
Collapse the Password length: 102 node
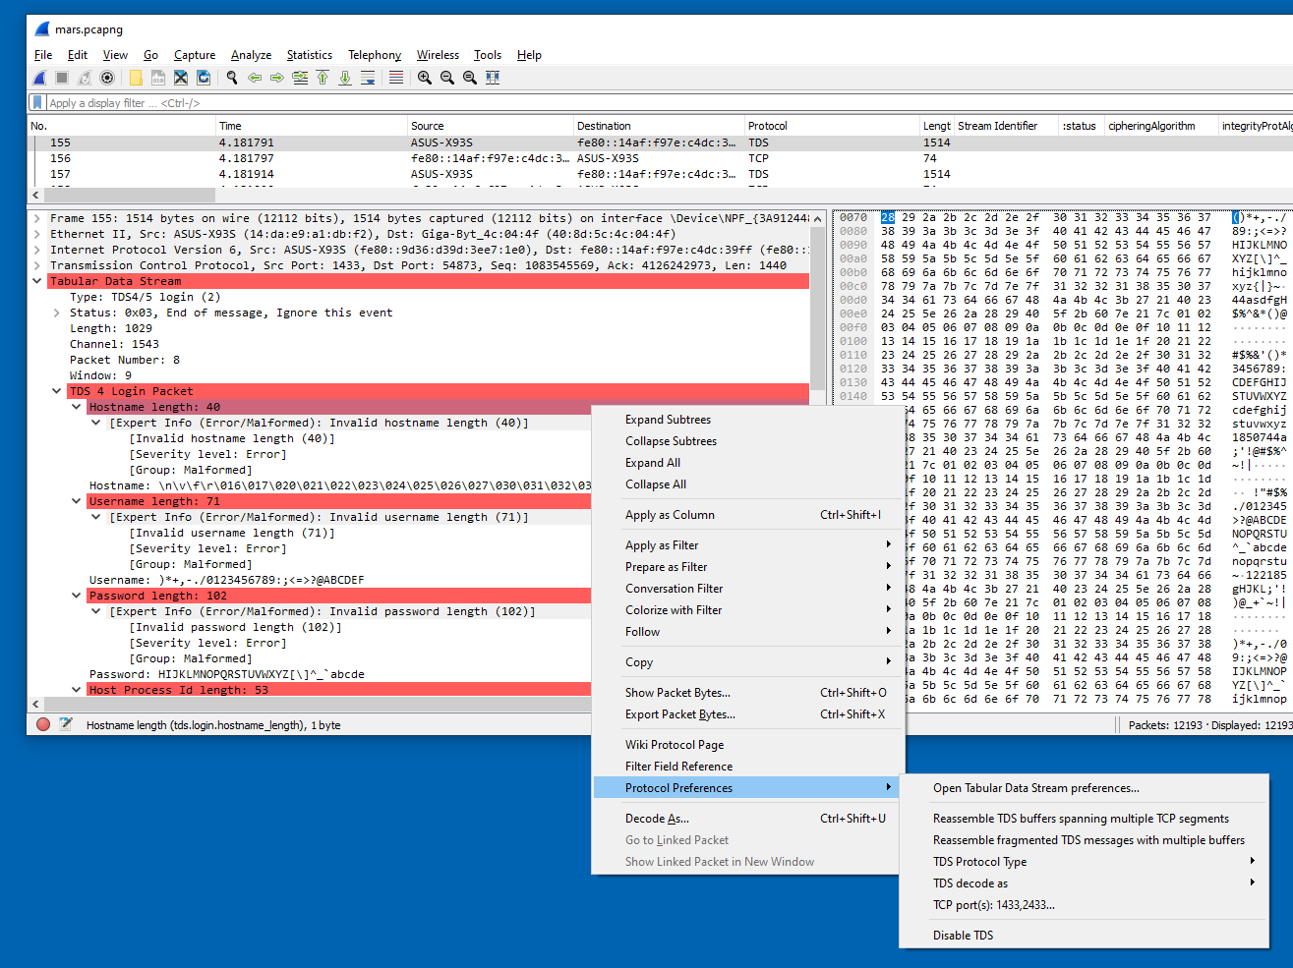click(77, 596)
